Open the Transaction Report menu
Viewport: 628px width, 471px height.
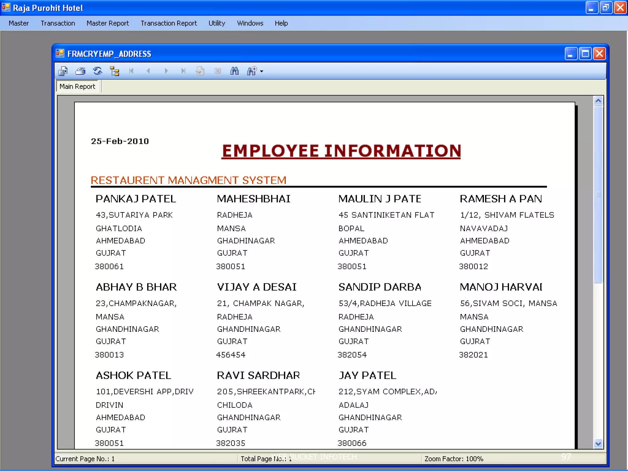click(169, 23)
